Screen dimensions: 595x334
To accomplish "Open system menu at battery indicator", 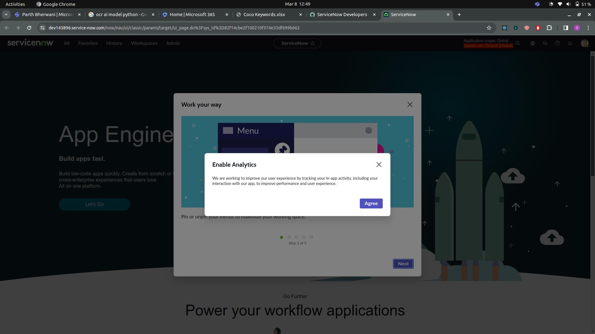I will tap(583, 4).
